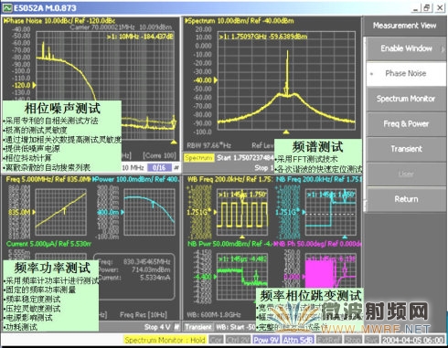Select the Freq & Power softkey
The height and width of the screenshot is (348, 448).
406,124
